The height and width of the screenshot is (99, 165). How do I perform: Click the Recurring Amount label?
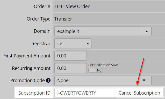point(31,68)
